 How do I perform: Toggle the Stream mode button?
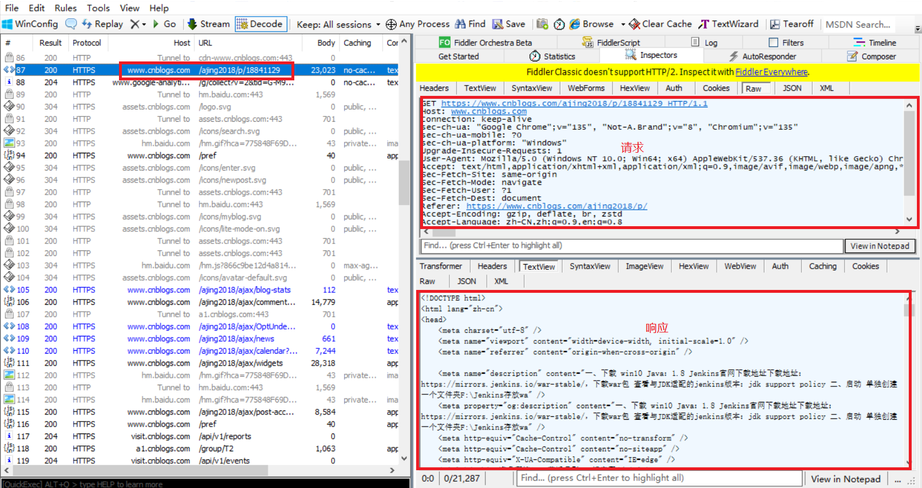click(209, 24)
